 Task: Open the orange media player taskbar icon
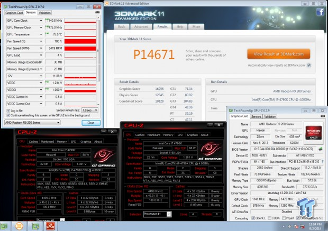coord(19,226)
